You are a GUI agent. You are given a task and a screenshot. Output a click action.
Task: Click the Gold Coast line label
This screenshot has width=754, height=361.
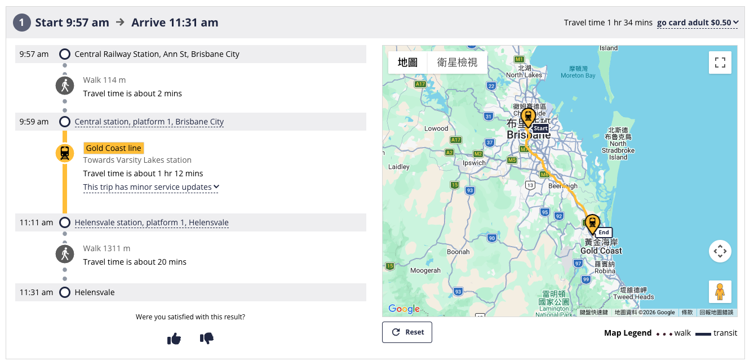click(x=114, y=148)
